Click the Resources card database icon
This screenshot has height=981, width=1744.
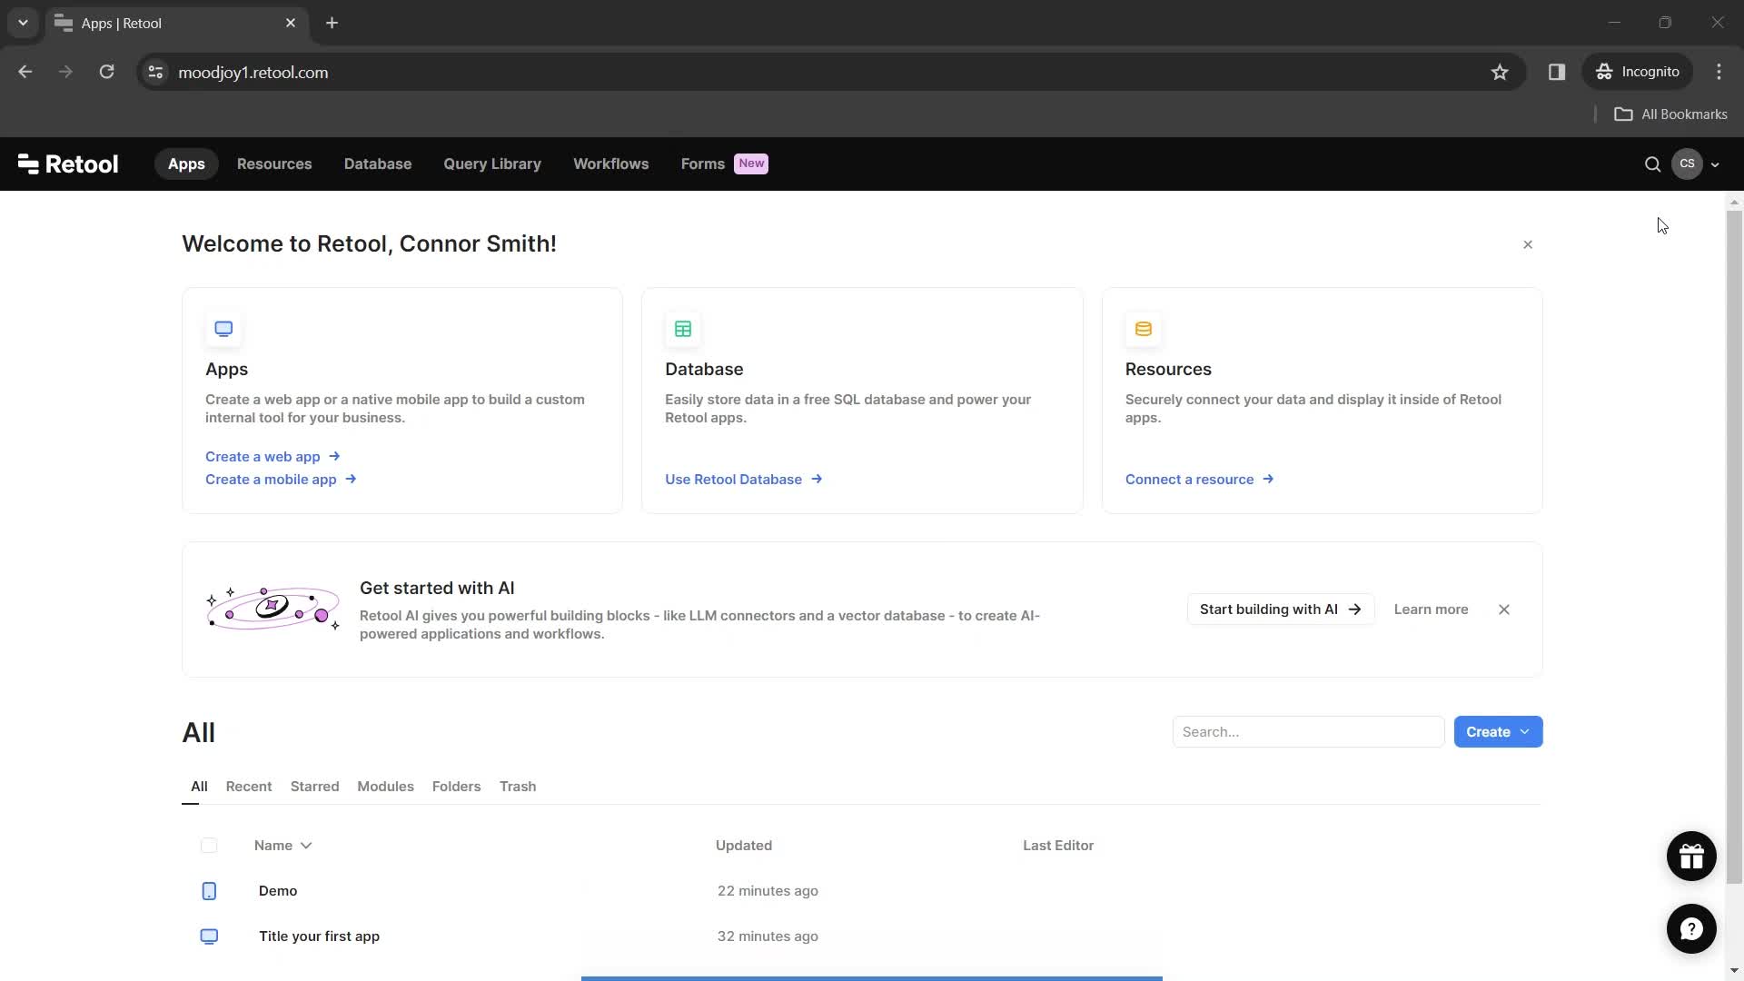[1144, 329]
